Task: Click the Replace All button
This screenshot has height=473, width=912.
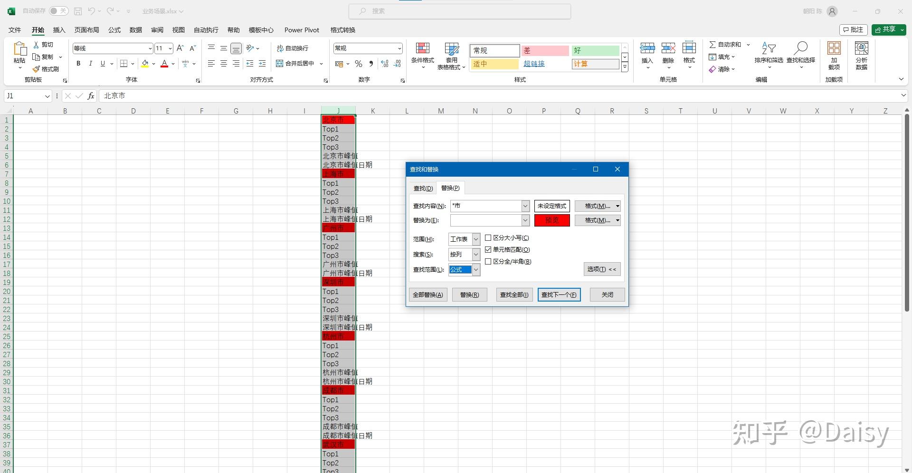Action: point(428,295)
